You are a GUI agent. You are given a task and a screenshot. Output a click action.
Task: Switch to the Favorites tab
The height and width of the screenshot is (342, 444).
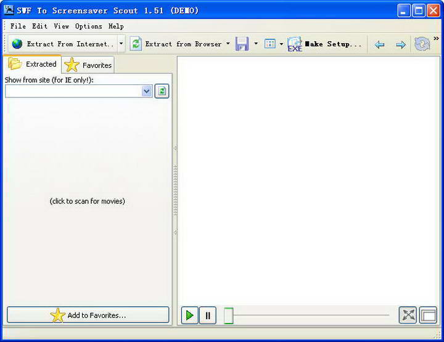88,65
